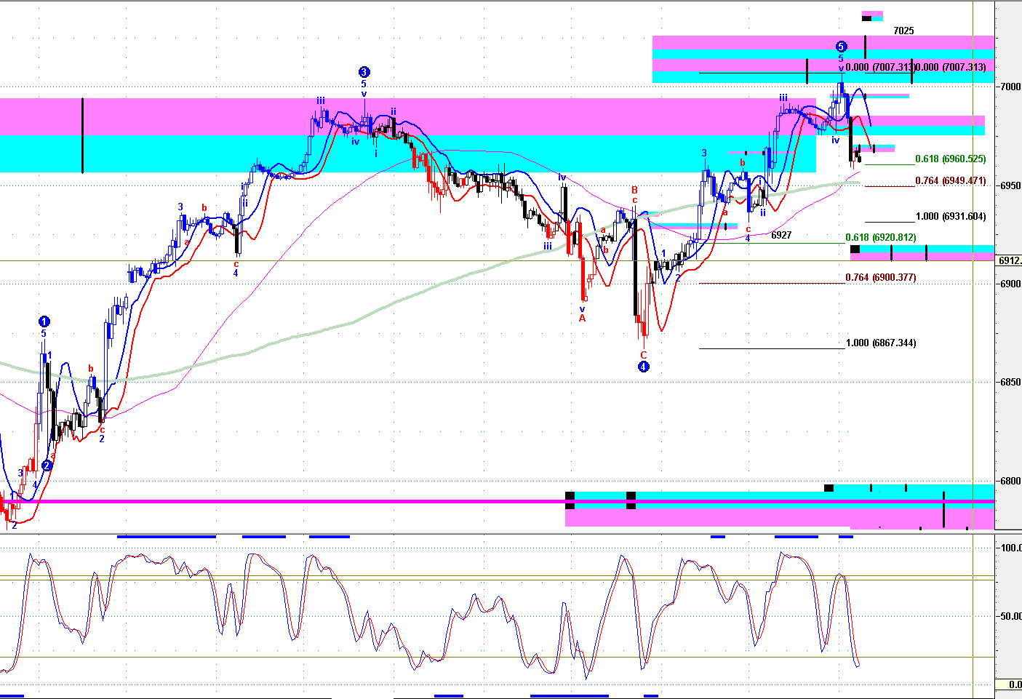Click the 7025 price target label
1022x699 pixels.
pos(903,31)
